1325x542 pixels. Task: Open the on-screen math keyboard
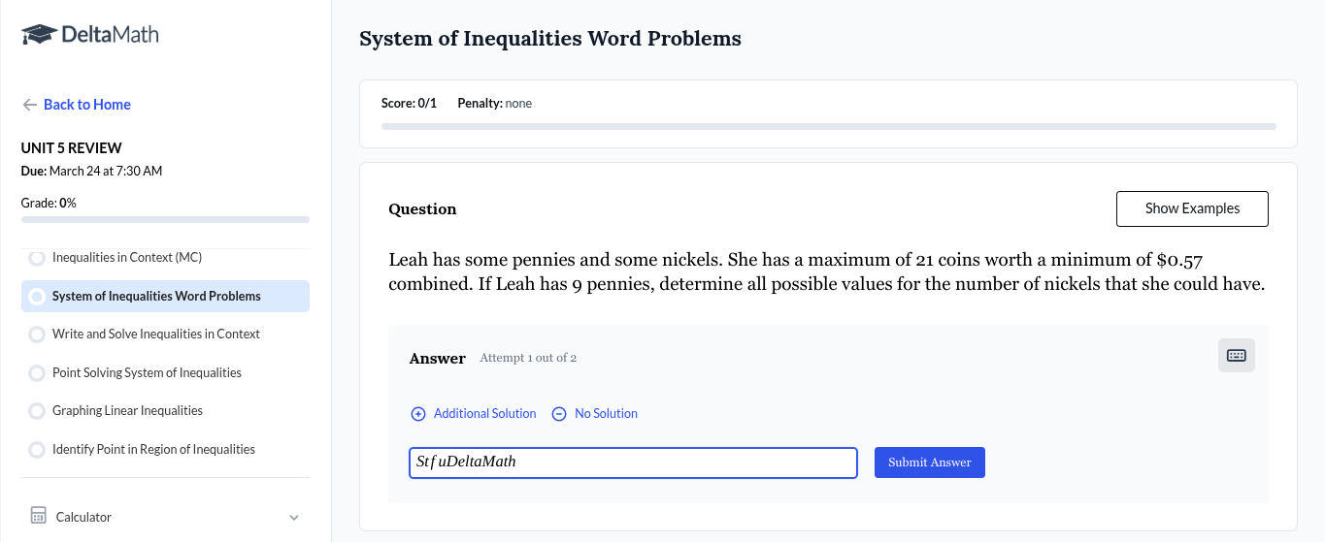tap(1236, 355)
